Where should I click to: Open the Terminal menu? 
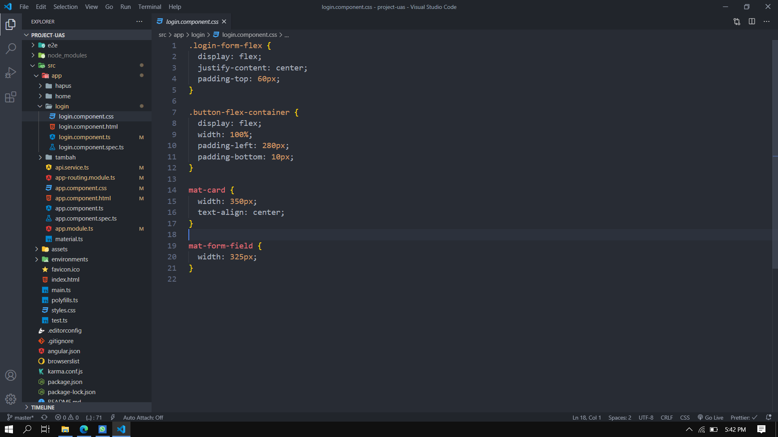[150, 6]
